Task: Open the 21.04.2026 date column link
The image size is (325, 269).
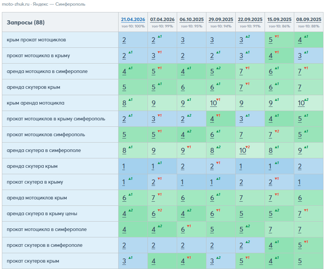Action: coord(133,20)
